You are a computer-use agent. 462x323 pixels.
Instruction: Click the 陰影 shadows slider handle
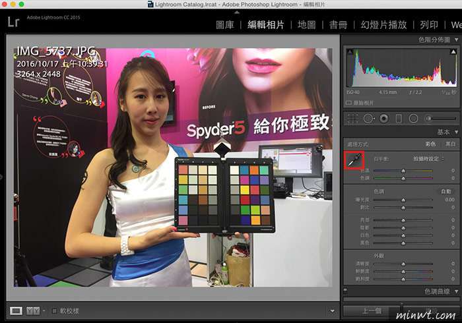point(403,228)
